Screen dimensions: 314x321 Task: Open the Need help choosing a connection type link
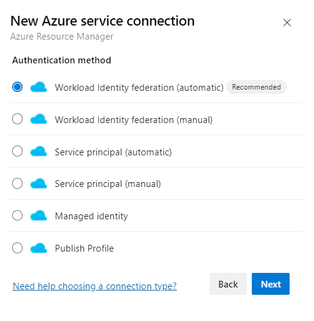[x=95, y=286]
